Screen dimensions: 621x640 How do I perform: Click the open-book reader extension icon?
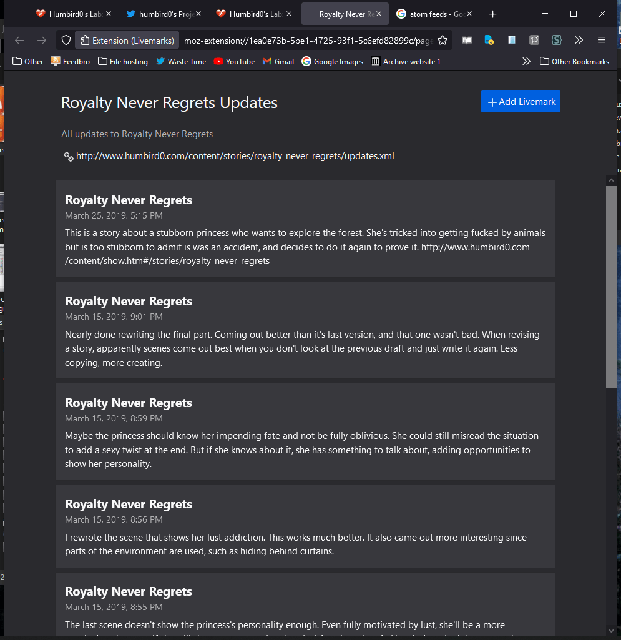click(467, 41)
